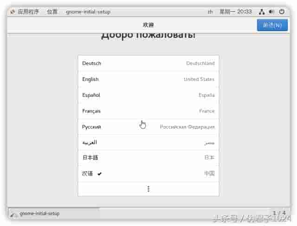Click the network connection icon
The image size is (297, 226).
coord(262,12)
